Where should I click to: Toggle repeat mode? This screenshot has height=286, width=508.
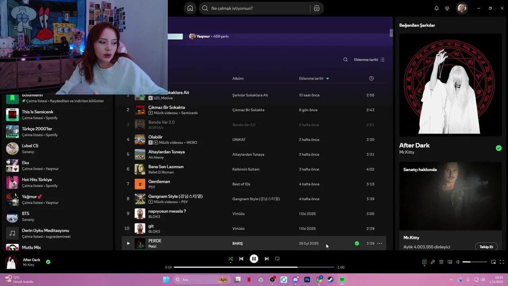coord(277,259)
